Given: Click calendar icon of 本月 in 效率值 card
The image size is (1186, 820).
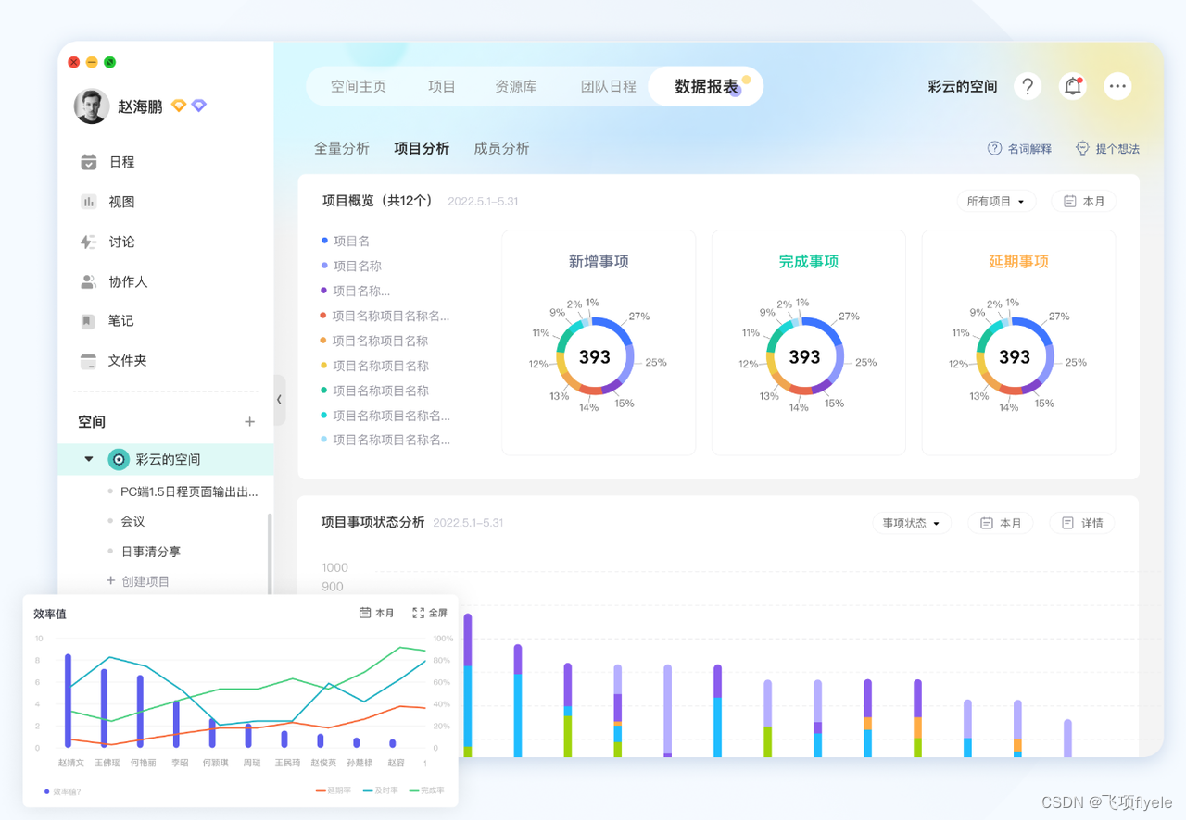Looking at the screenshot, I should coord(365,613).
